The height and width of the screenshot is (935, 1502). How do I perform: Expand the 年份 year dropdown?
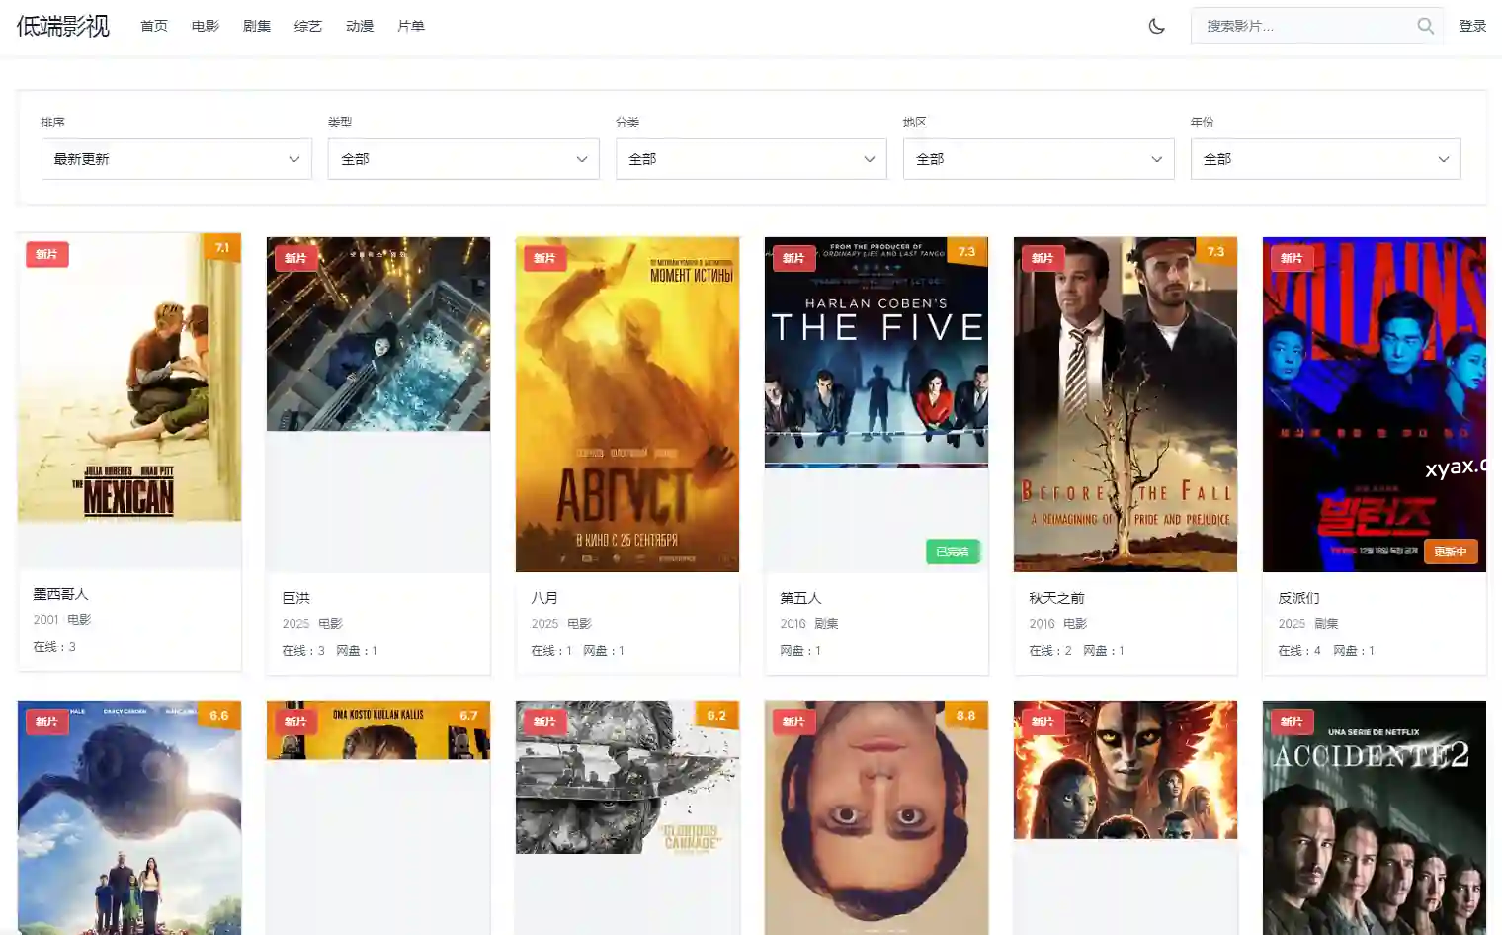tap(1325, 159)
